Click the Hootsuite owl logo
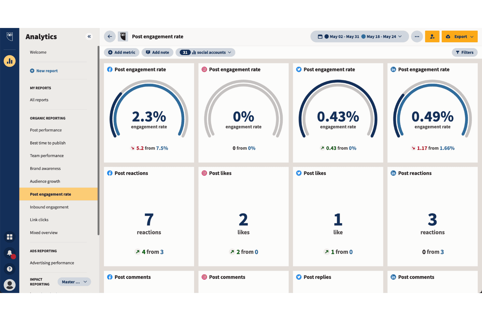 [10, 36]
